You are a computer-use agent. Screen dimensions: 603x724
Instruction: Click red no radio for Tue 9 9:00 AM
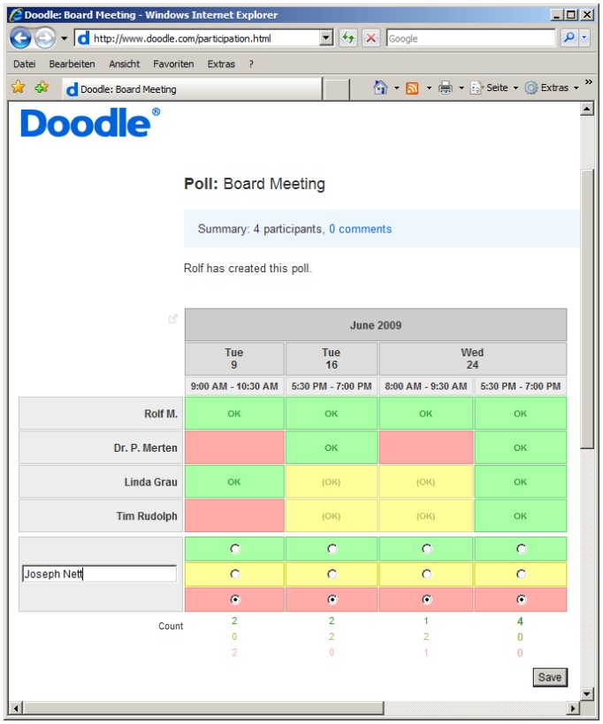[x=235, y=599]
